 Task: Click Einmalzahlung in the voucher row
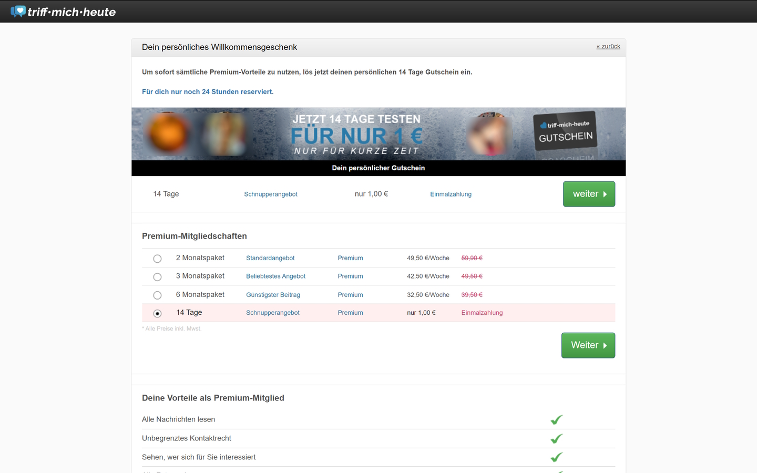pos(451,194)
